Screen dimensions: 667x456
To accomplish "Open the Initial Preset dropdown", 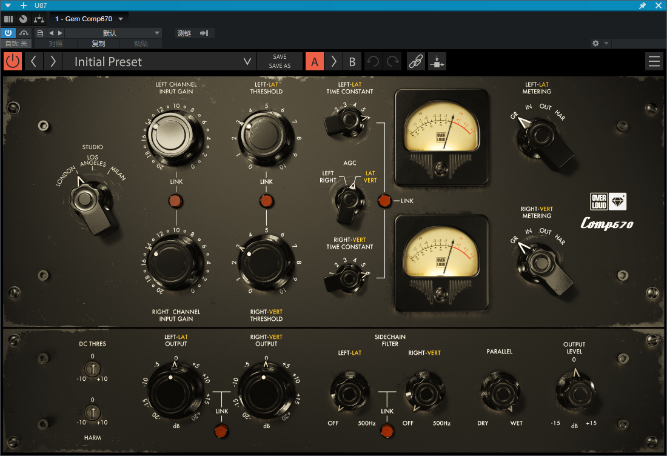I will (159, 62).
